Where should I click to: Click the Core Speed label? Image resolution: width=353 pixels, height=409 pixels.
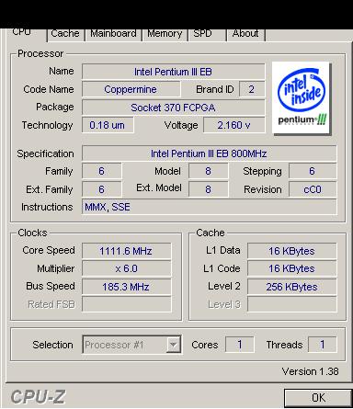click(x=49, y=250)
